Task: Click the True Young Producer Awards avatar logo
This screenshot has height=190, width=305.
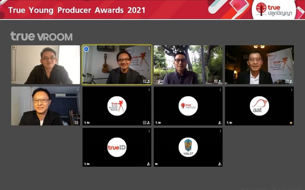Action: click(117, 106)
